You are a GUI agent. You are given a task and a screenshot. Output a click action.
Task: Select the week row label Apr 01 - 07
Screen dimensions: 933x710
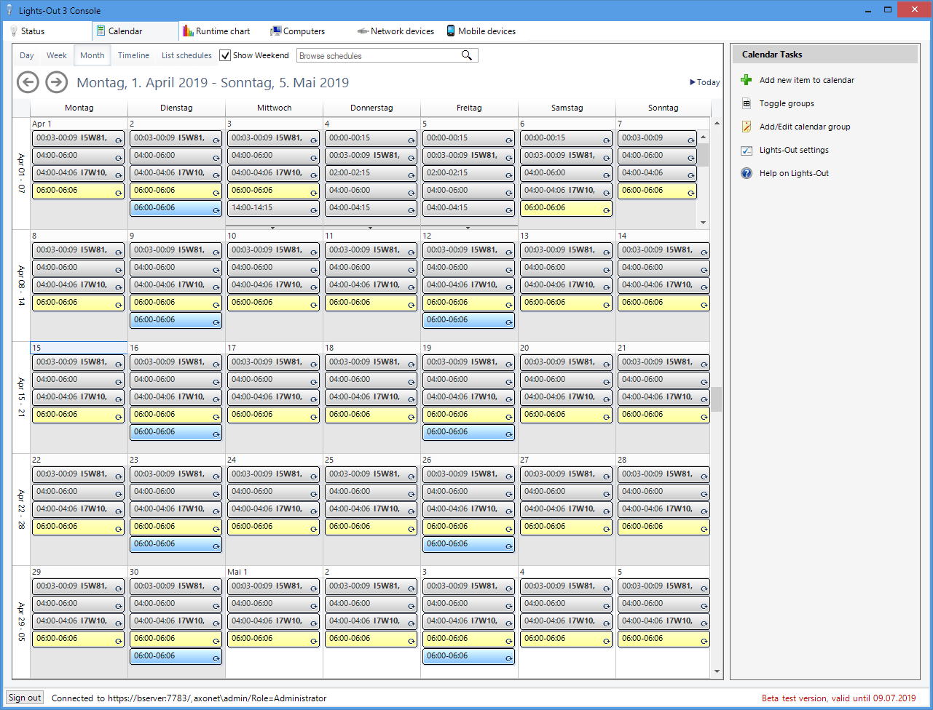coord(21,174)
